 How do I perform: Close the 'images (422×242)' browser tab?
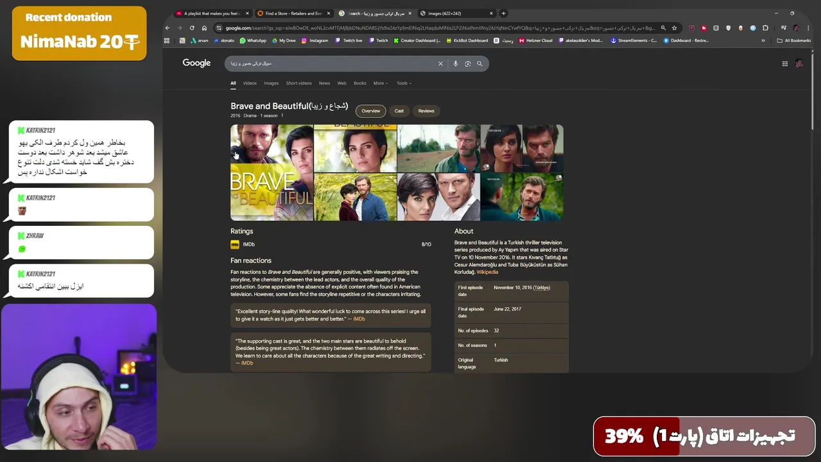click(x=491, y=13)
